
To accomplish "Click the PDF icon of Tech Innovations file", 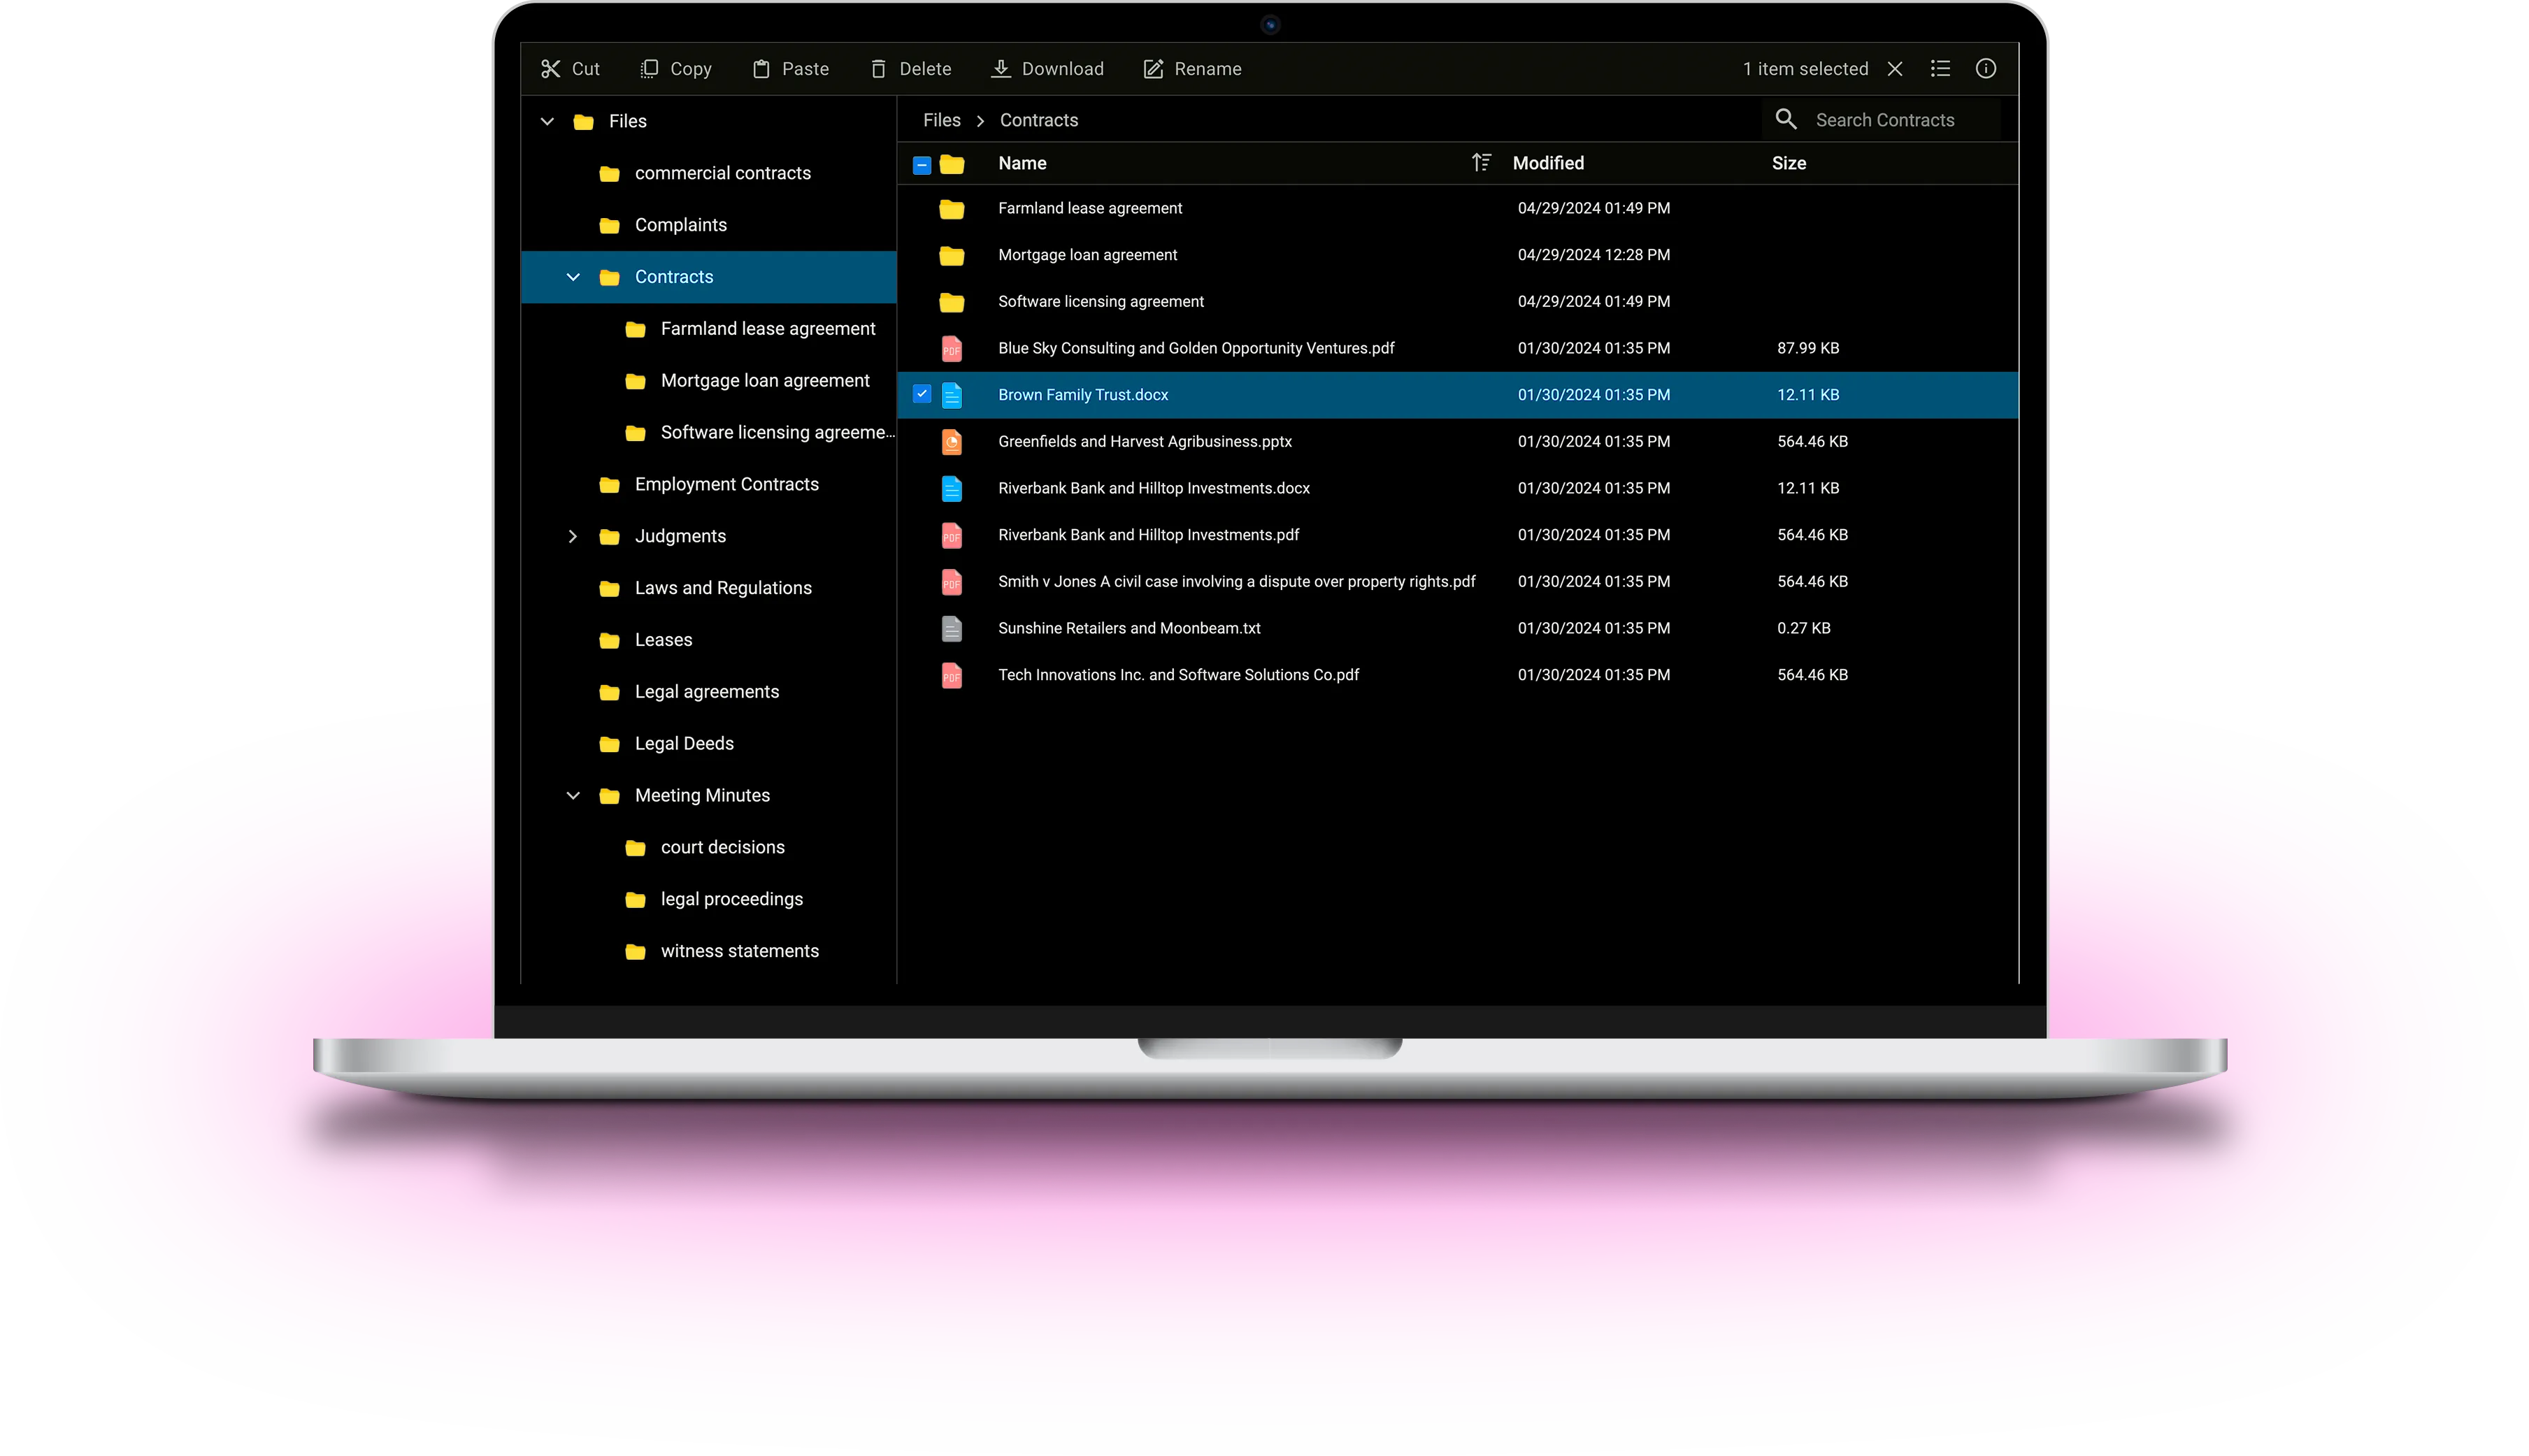I will 952,675.
